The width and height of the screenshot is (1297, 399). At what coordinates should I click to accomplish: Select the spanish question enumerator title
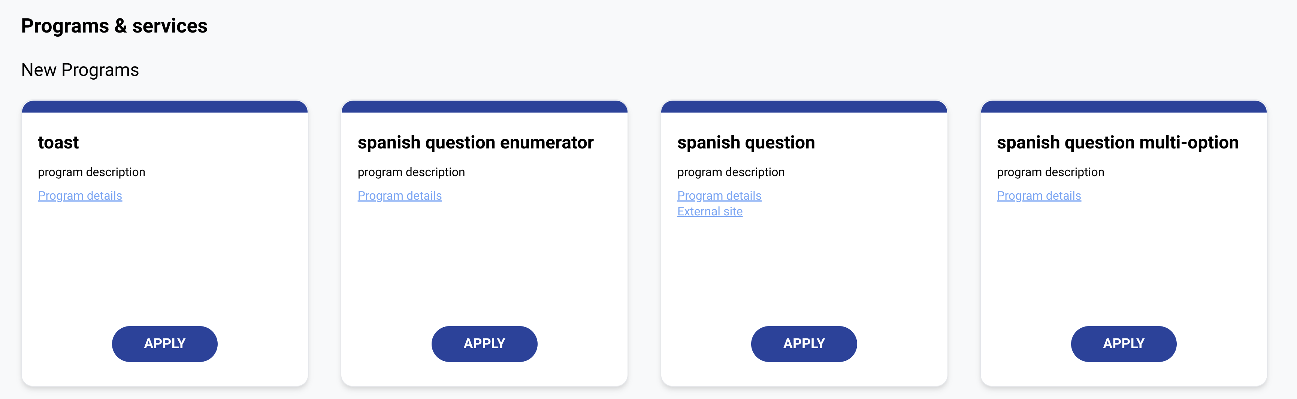[x=475, y=142]
